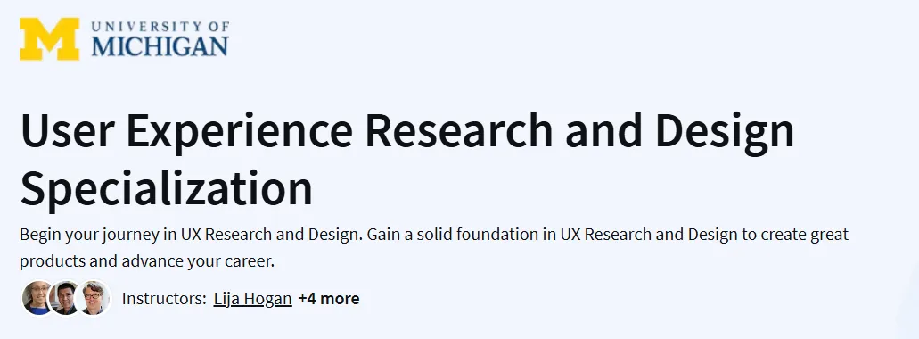Viewport: 919px width, 339px height.
Task: Click "products and advance your career." line
Action: tap(147, 261)
